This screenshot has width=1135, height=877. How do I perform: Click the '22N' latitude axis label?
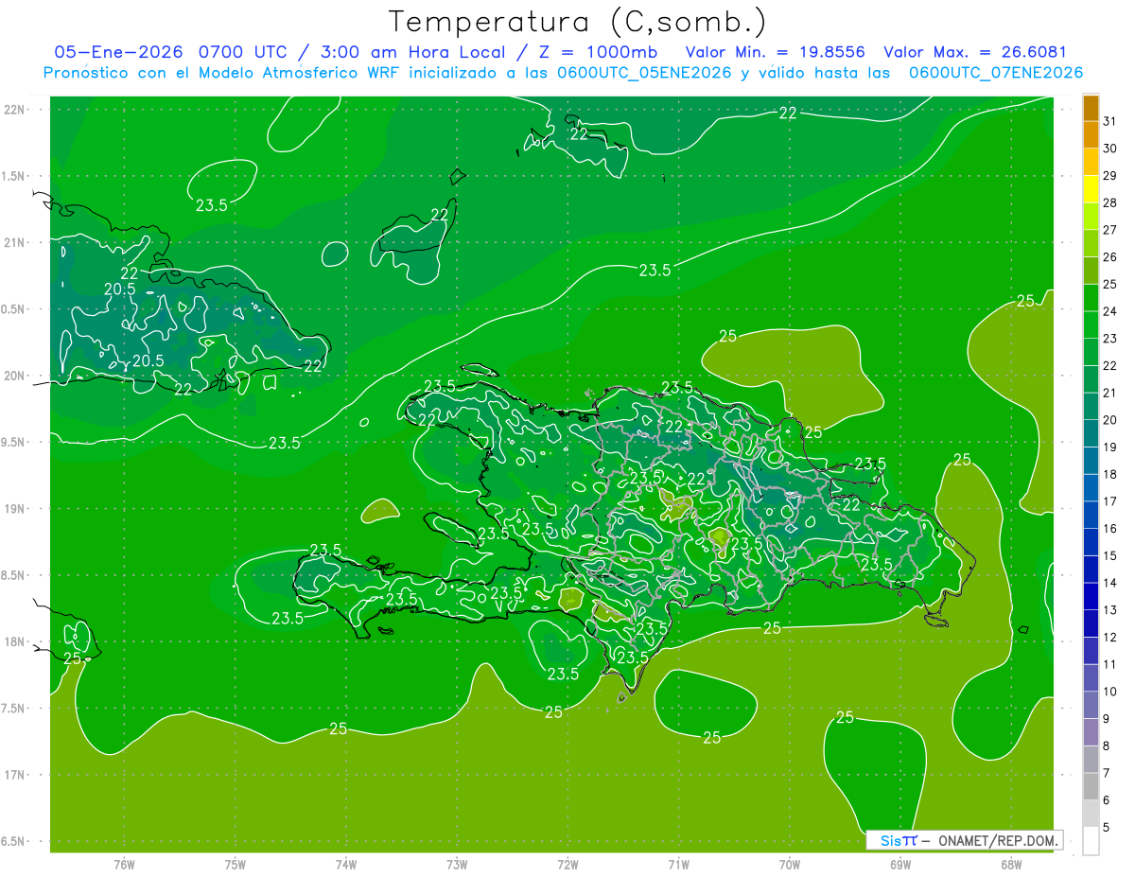[x=16, y=110]
